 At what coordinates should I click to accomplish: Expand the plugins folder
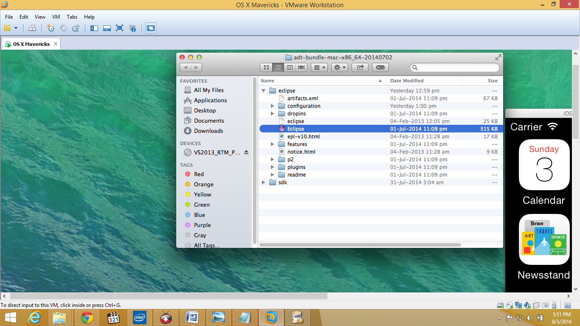click(273, 167)
